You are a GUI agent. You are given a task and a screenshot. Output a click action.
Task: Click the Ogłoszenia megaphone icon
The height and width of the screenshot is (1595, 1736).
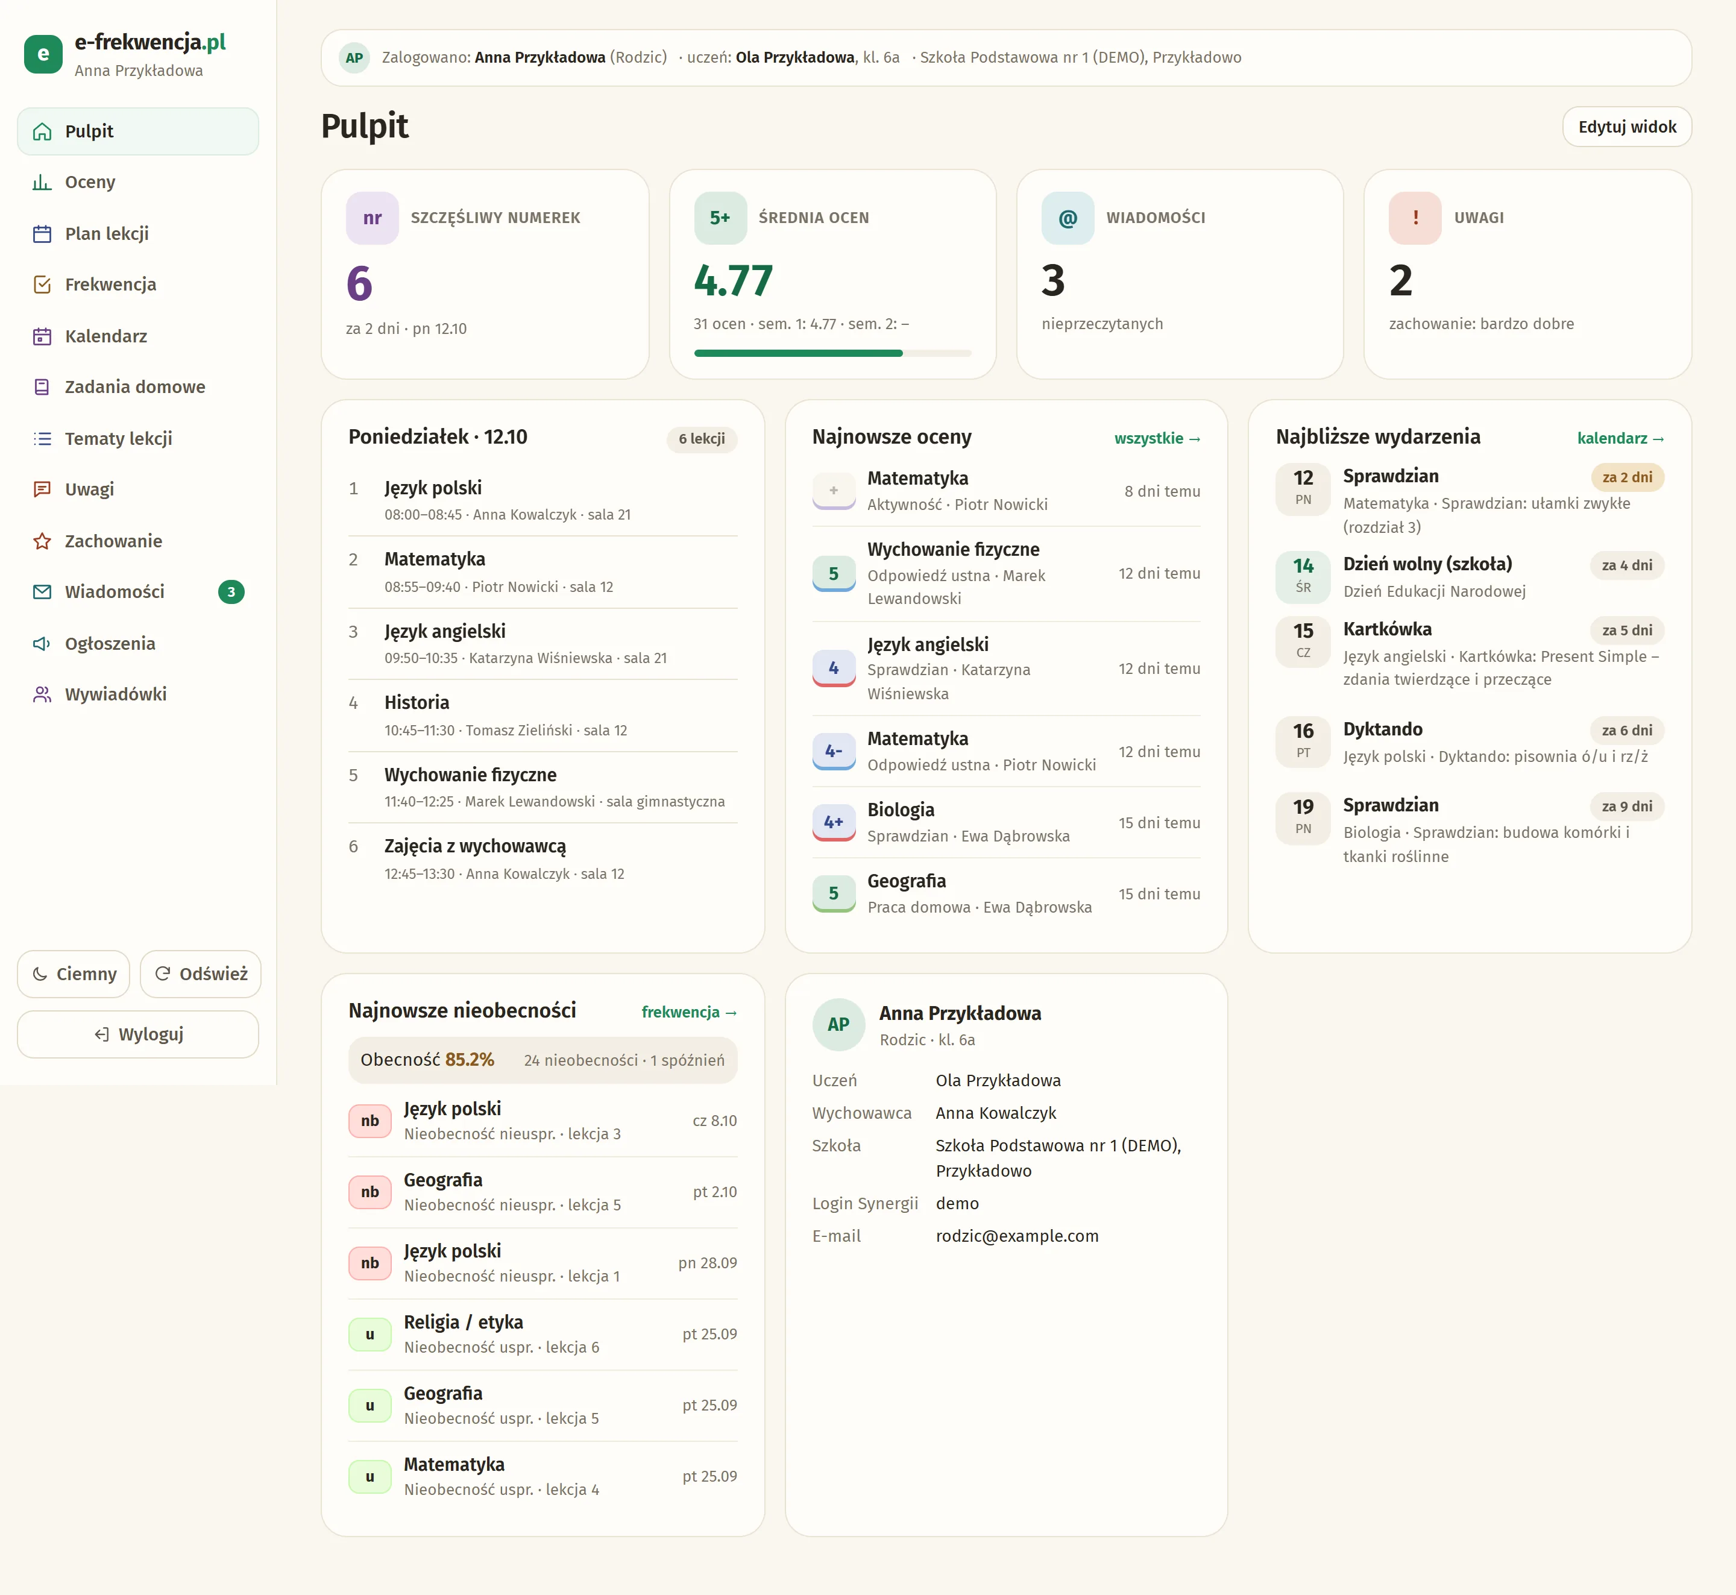(x=42, y=644)
